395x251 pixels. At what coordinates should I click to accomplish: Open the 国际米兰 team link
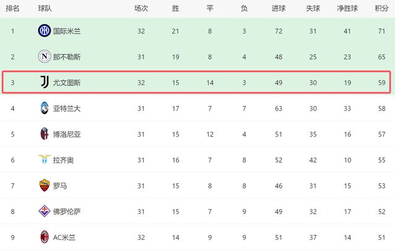click(67, 30)
